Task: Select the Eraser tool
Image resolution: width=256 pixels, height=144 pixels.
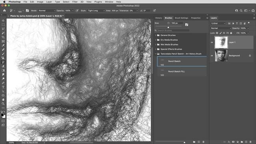Action: pyautogui.click(x=3, y=66)
